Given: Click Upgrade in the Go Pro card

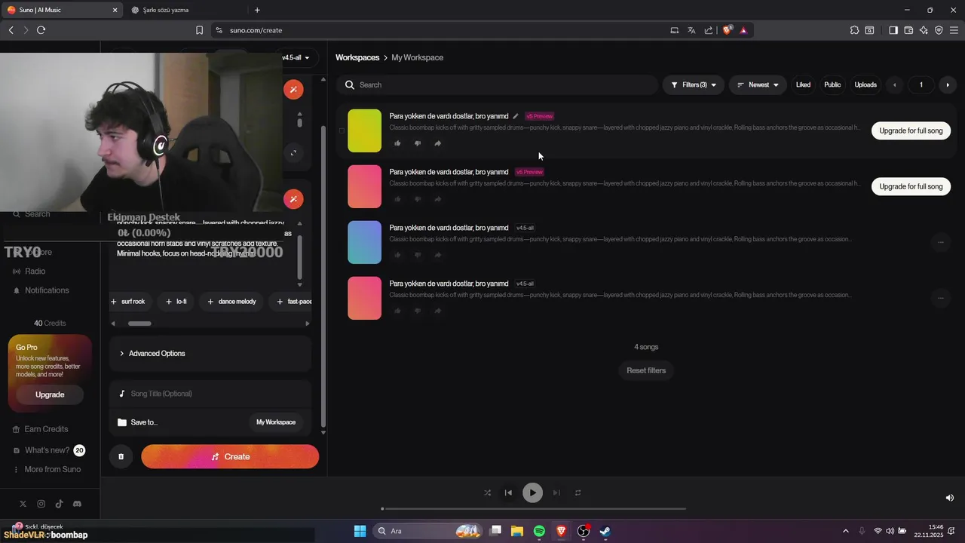Looking at the screenshot, I should (x=50, y=394).
